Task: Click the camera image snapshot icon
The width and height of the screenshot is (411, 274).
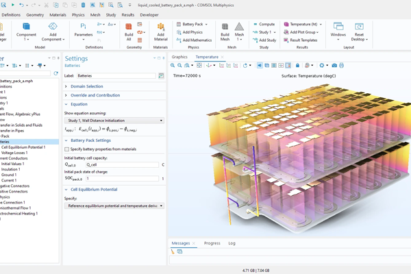Action: click(x=334, y=65)
